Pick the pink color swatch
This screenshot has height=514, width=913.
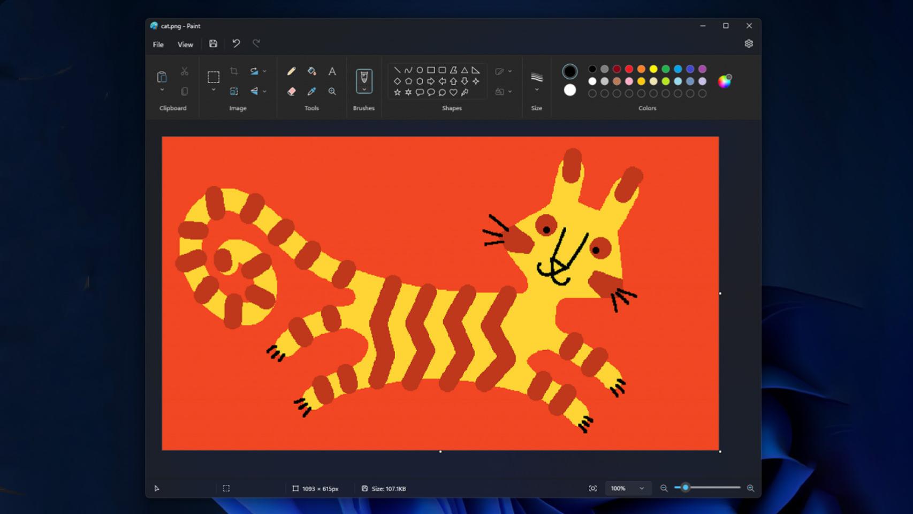(629, 81)
